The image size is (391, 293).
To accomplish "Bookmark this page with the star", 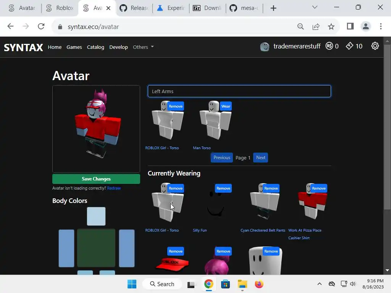I will [x=331, y=26].
